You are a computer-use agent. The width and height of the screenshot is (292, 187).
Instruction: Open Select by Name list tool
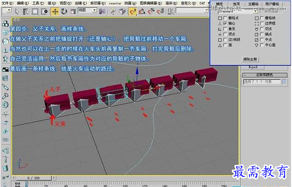[x=26, y=12]
